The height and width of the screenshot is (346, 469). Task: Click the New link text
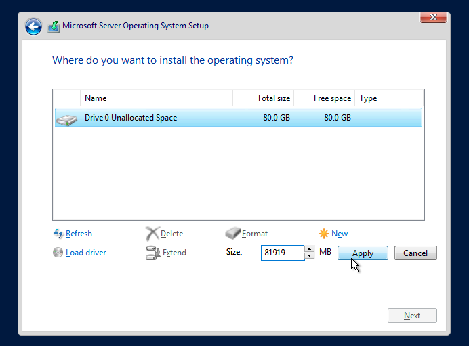pos(340,234)
